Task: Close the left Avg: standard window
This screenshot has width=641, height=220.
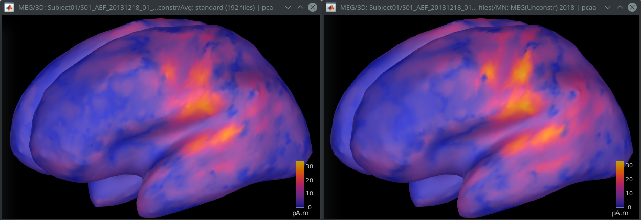Action: [x=312, y=7]
